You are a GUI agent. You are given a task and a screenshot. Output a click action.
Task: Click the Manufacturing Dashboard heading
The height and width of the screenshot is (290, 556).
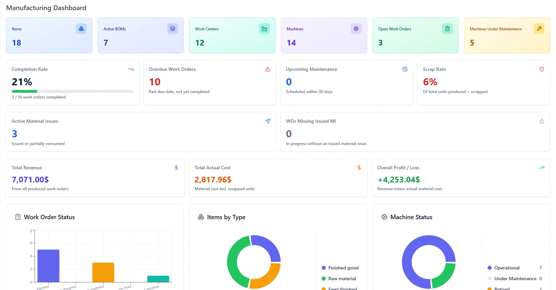click(46, 8)
